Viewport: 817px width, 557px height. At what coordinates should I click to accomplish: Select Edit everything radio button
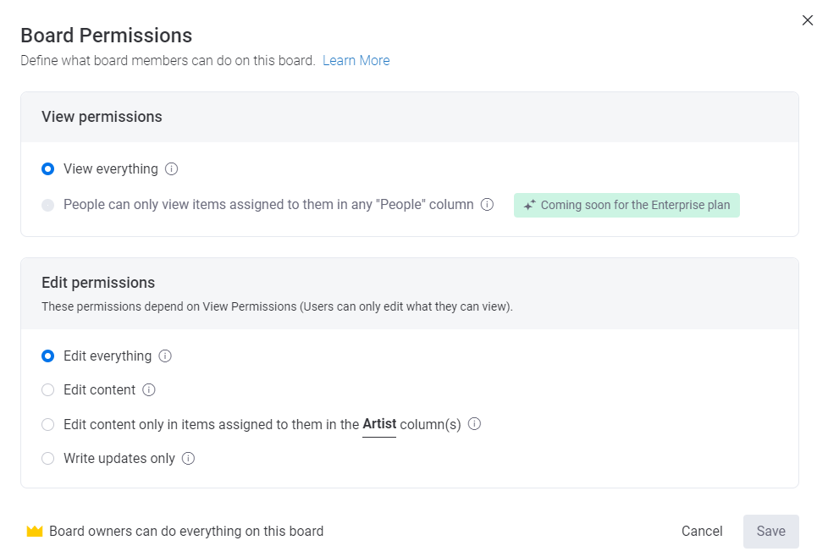click(48, 356)
